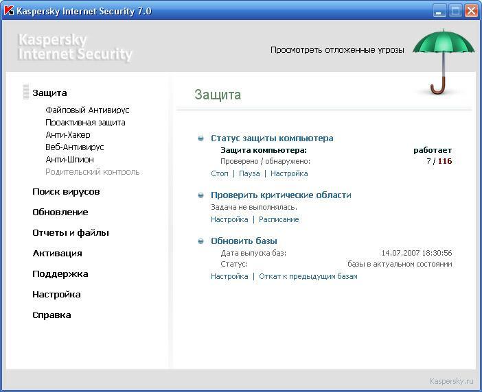Open Настройка link under database update

coord(229,276)
